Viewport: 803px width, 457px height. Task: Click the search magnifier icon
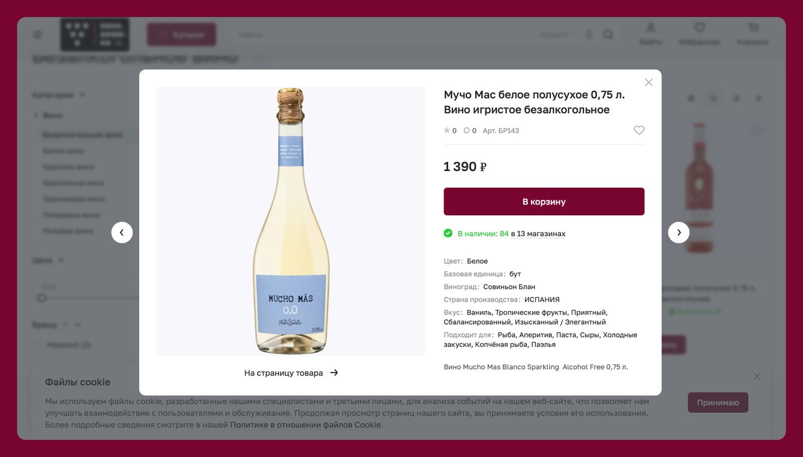pyautogui.click(x=608, y=35)
